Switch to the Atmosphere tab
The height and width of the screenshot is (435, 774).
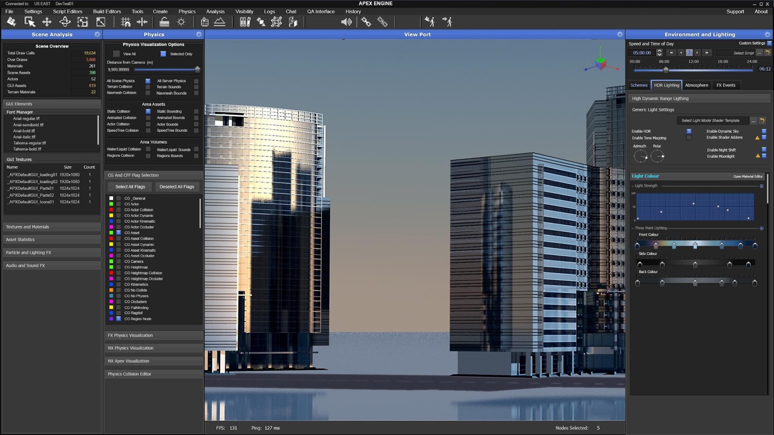pos(696,85)
